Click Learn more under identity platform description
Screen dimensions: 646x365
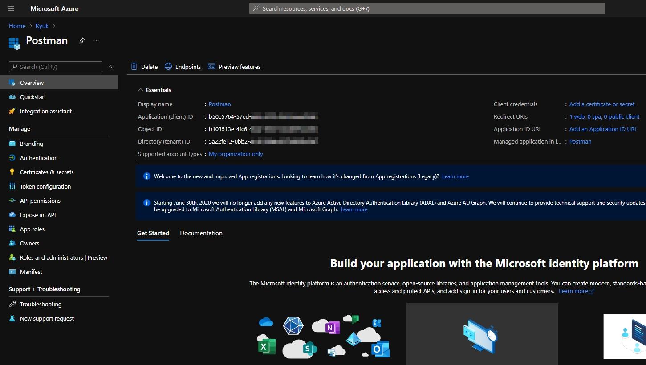[573, 291]
